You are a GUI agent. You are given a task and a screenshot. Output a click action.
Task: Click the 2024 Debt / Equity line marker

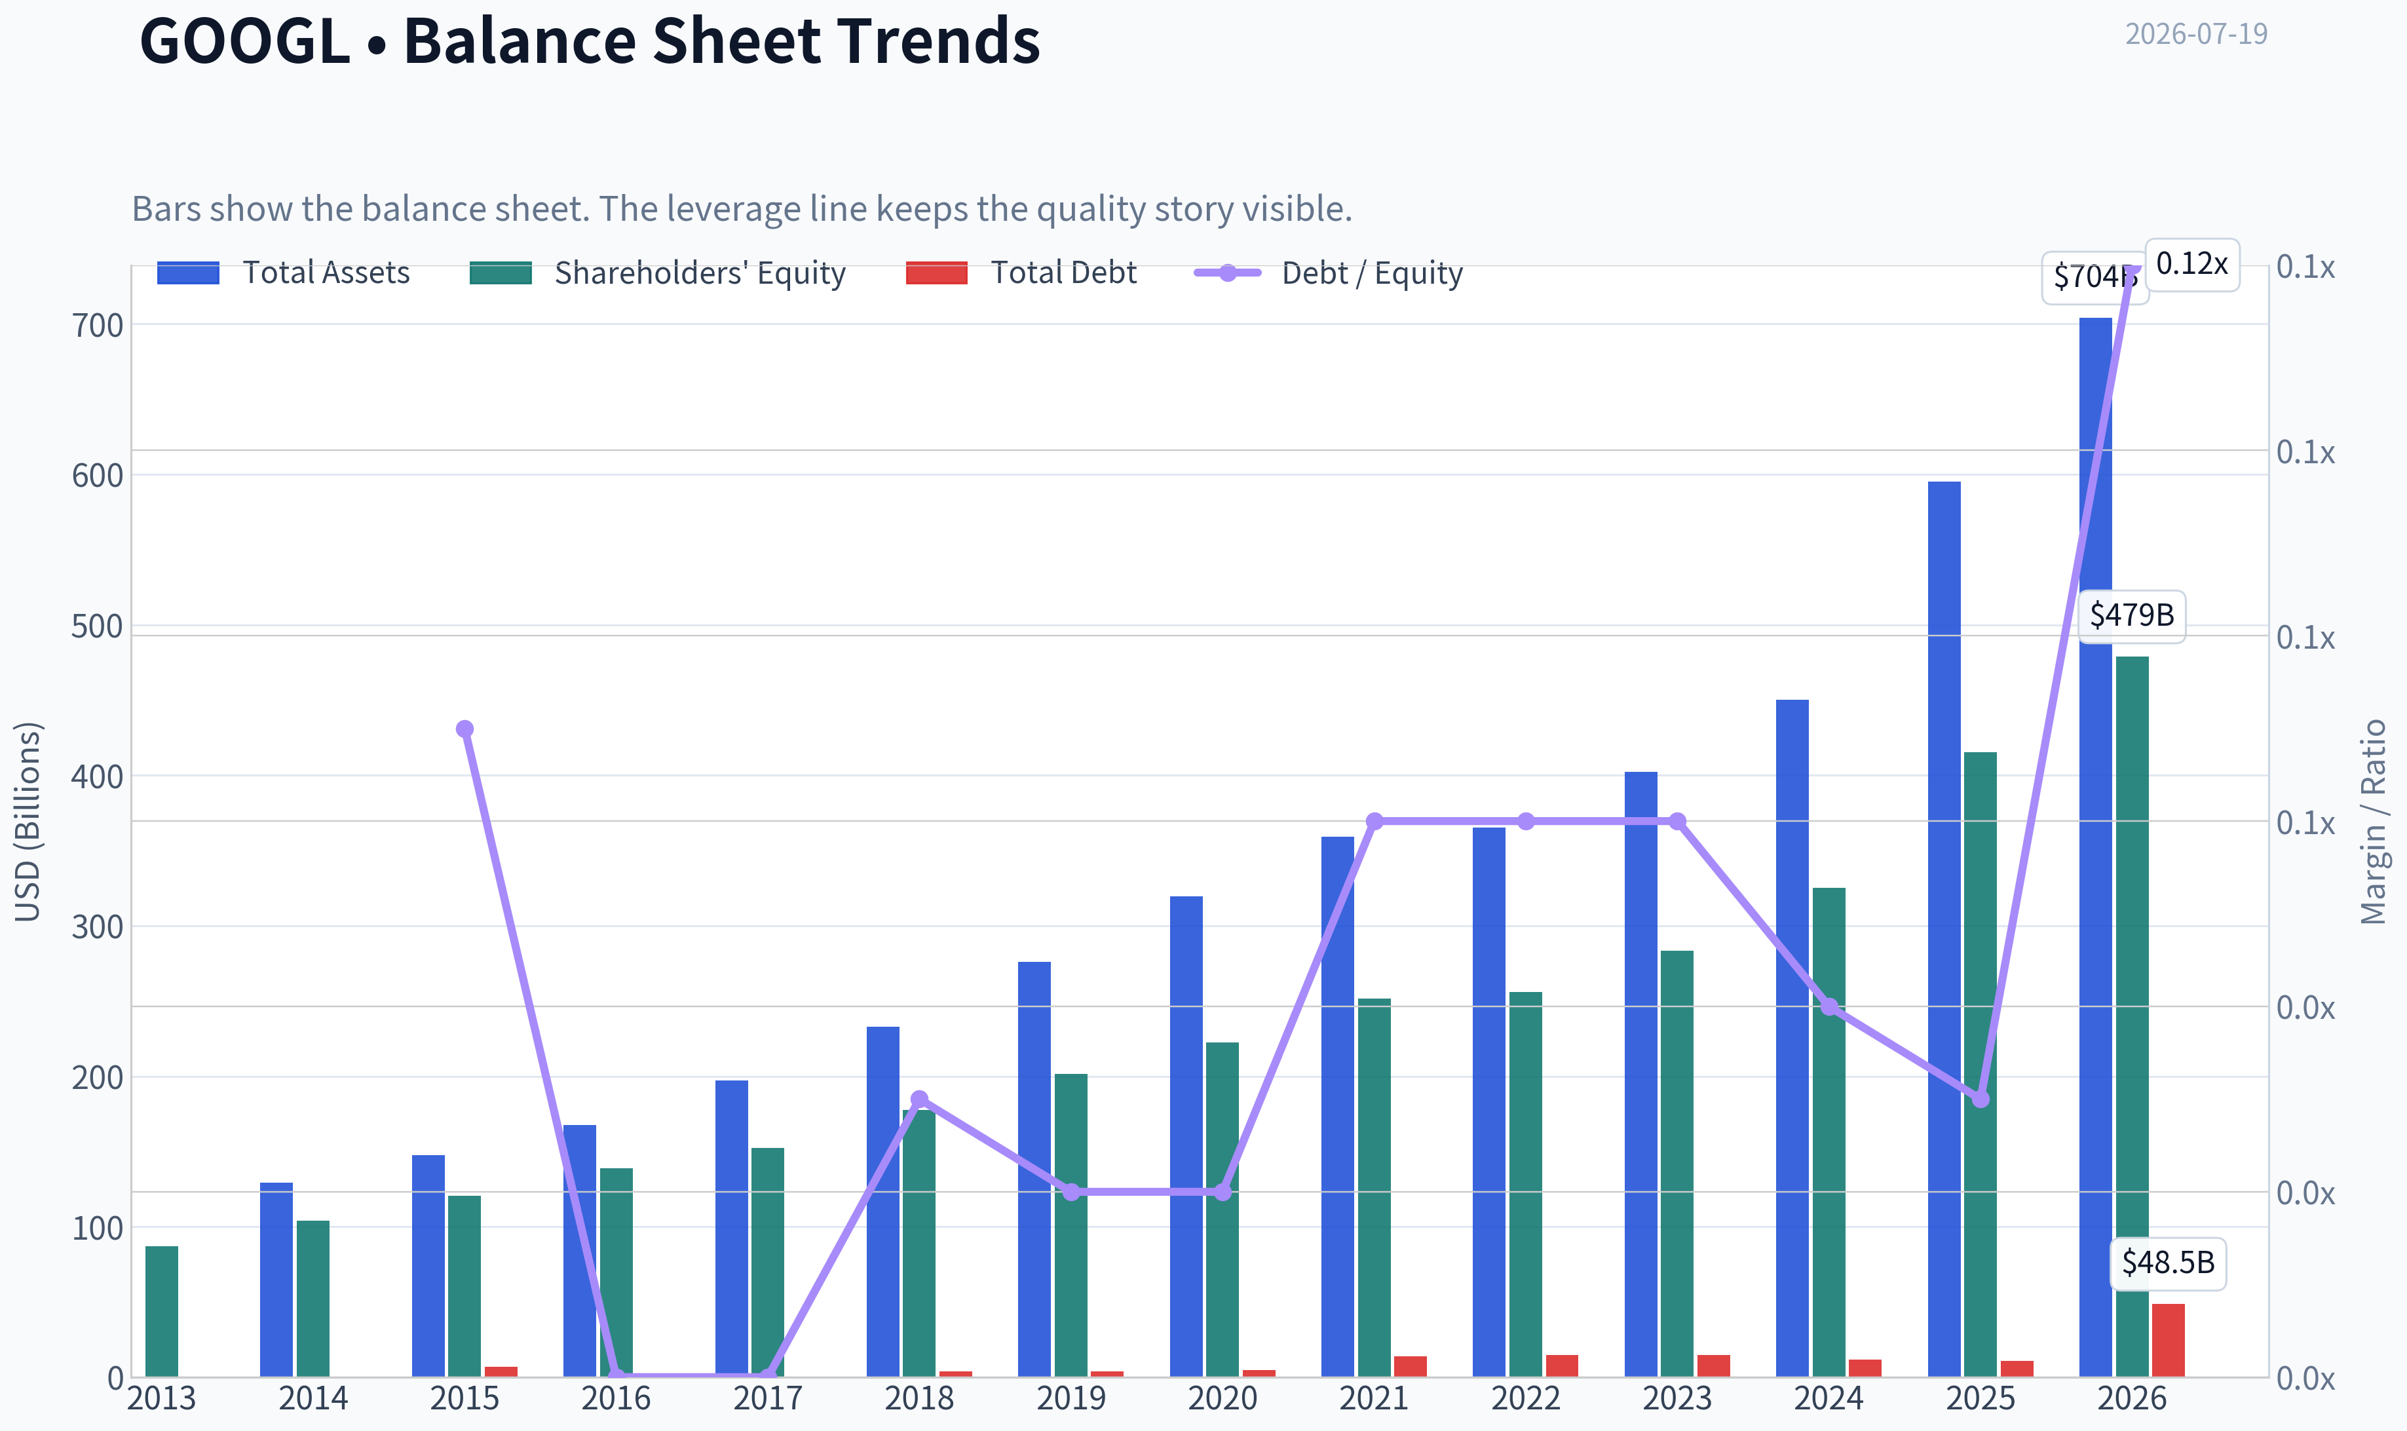(1830, 1006)
